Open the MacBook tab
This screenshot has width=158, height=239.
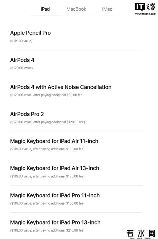coord(76,9)
